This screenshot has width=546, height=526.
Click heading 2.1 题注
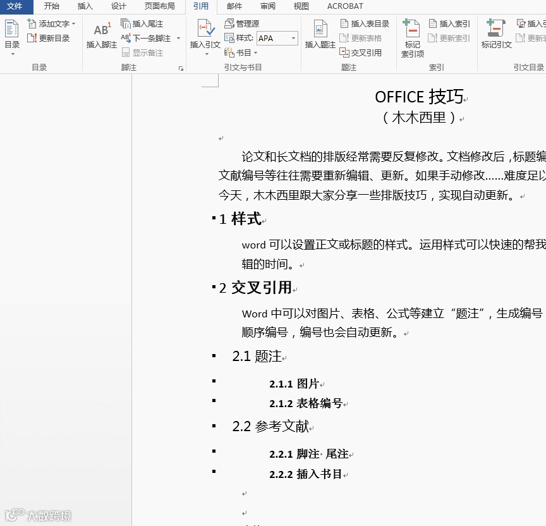257,357
